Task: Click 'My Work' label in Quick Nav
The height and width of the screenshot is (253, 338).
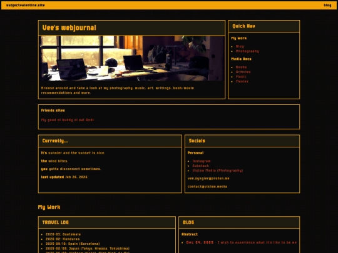Action: click(239, 38)
